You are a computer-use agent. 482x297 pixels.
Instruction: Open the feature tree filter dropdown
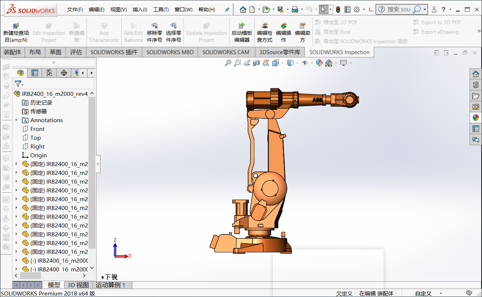(19, 84)
